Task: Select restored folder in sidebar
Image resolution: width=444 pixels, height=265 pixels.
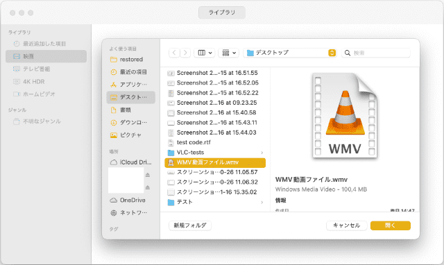Action: click(131, 60)
